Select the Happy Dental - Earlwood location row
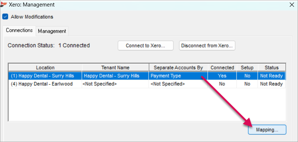298x142 pixels. [147, 84]
